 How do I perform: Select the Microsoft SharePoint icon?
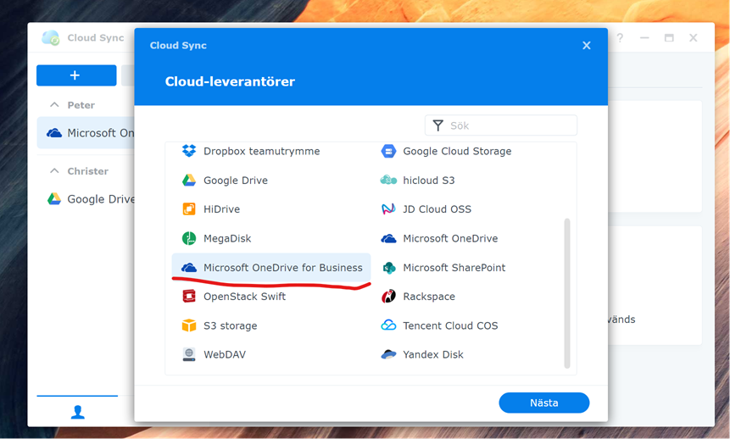388,268
